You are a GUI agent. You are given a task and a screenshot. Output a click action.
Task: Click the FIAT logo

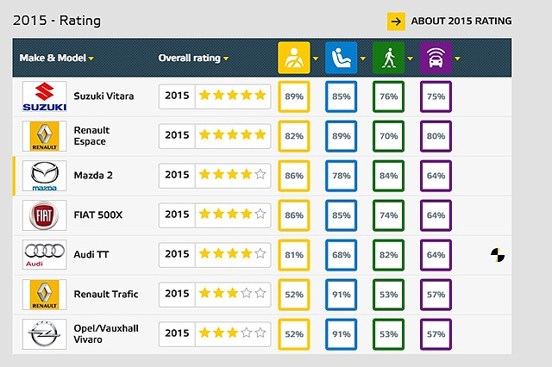point(44,215)
